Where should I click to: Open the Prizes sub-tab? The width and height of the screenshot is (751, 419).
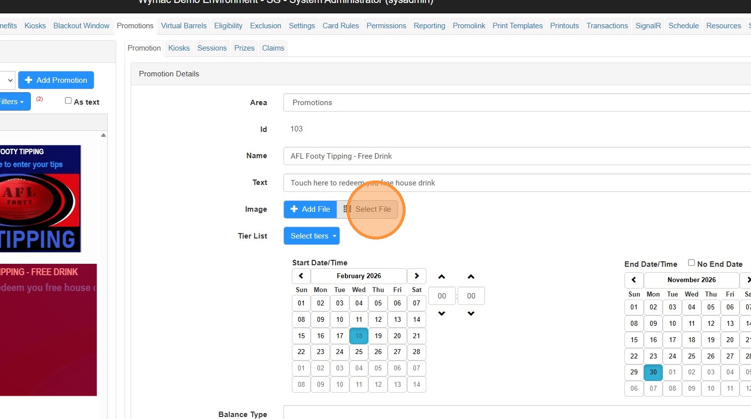click(x=244, y=48)
